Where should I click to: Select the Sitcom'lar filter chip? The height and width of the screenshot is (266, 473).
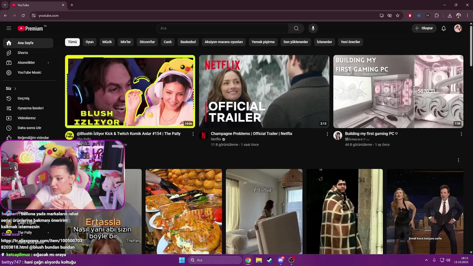[x=147, y=42]
